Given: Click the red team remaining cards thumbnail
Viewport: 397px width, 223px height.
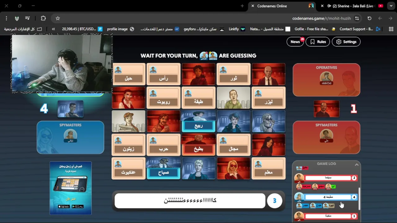Looking at the screenshot, I should [326, 109].
